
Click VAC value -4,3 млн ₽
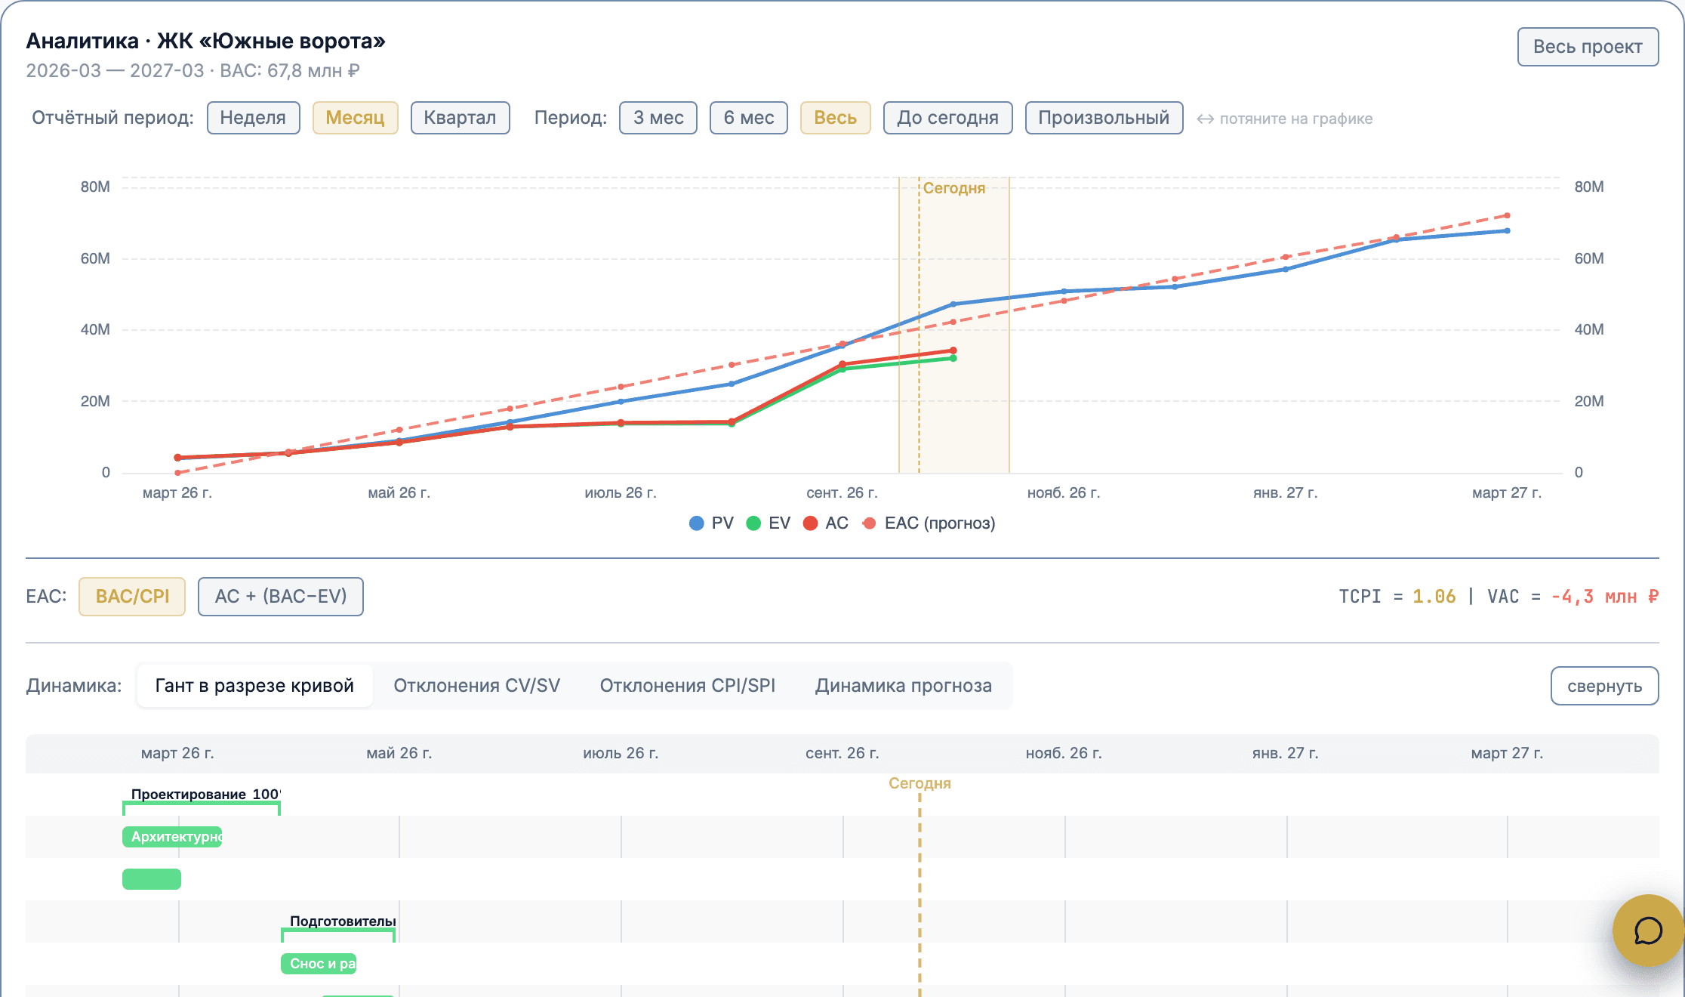(x=1604, y=597)
